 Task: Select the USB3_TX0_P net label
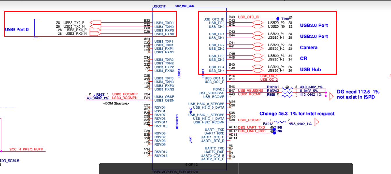[74, 22]
